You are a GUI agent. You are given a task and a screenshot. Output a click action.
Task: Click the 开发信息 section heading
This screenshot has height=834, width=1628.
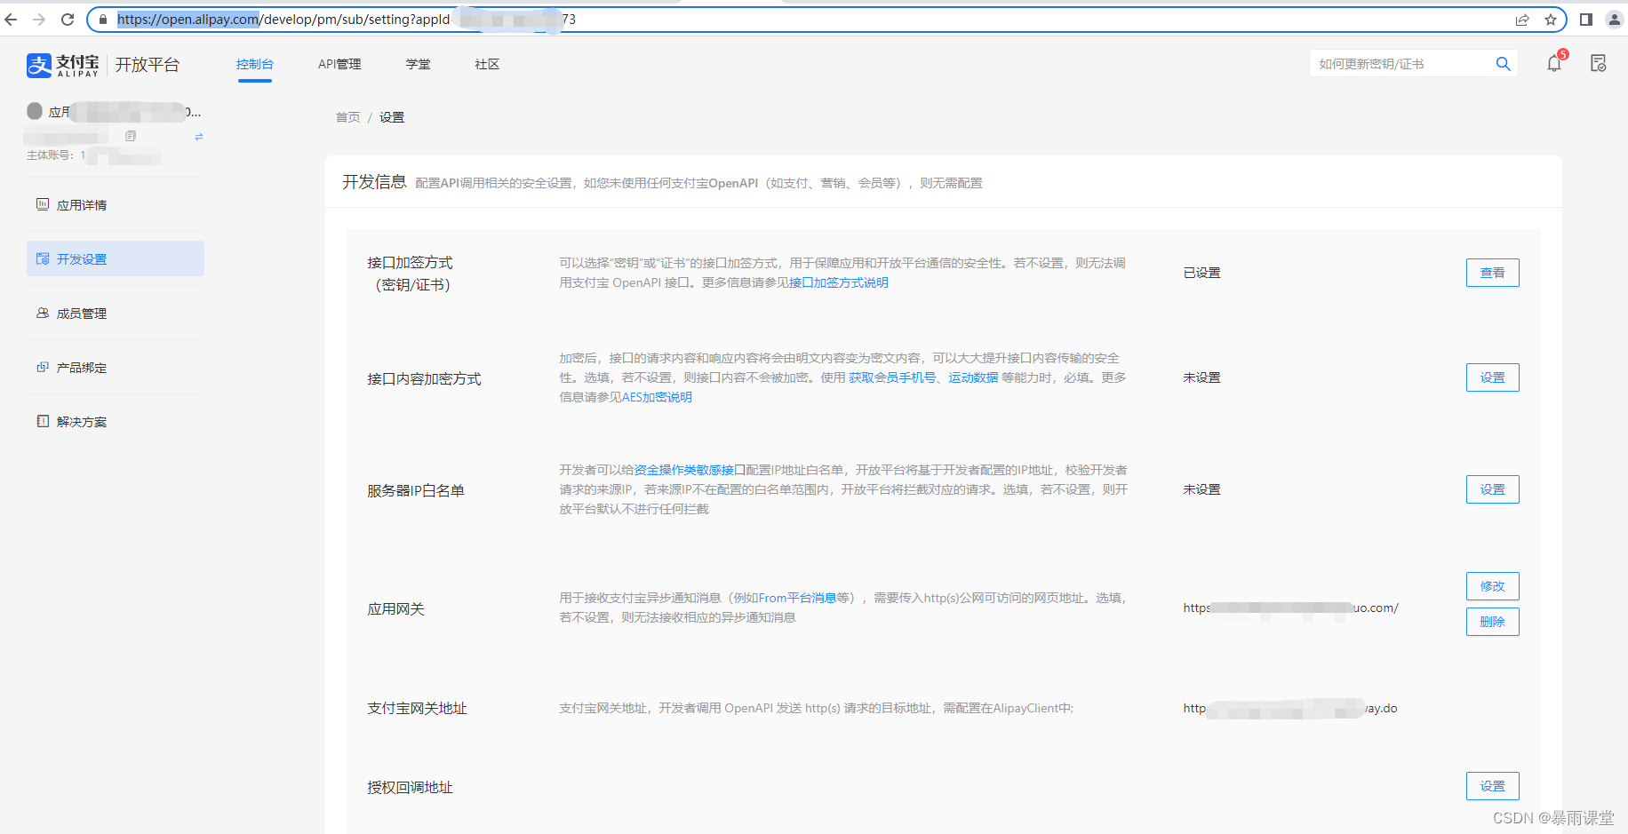pos(374,182)
